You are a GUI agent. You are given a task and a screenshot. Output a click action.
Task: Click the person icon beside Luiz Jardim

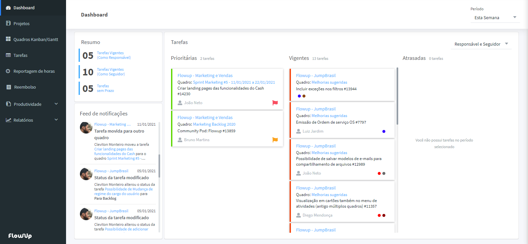[299, 131]
